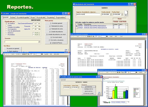Screen dimensions: 148x107
Task: Open Fecha final dropdown in Kardex window
Action: click(x=122, y=14)
